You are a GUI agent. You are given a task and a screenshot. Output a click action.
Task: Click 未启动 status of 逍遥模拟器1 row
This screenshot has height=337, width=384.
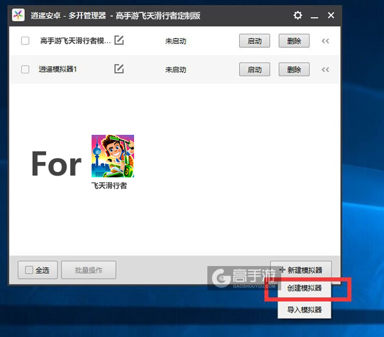click(x=175, y=70)
